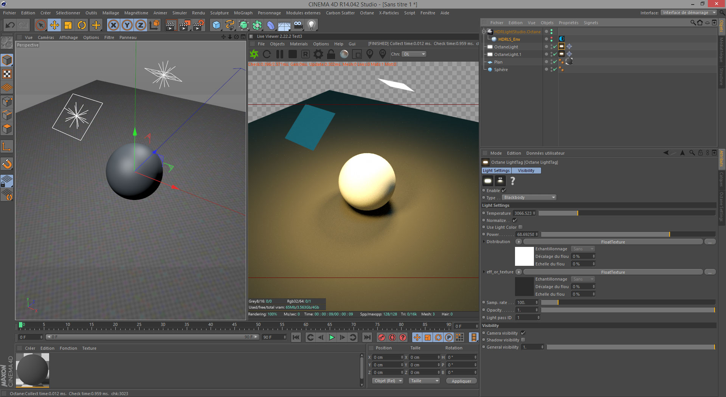Enable points mode in left toolbar

[7, 101]
